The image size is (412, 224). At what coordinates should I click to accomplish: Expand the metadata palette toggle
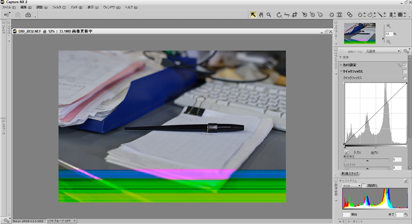click(x=3, y=121)
